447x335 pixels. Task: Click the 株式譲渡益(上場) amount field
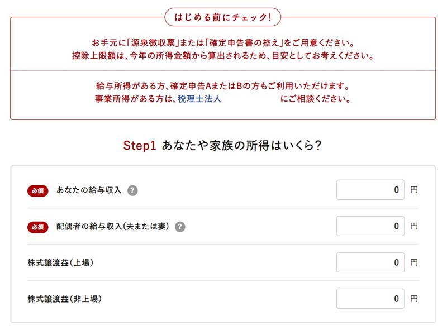click(370, 262)
